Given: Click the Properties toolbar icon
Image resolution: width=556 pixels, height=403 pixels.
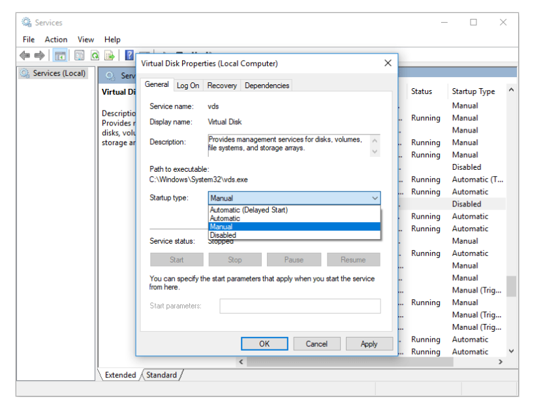Looking at the screenshot, I should tap(80, 56).
